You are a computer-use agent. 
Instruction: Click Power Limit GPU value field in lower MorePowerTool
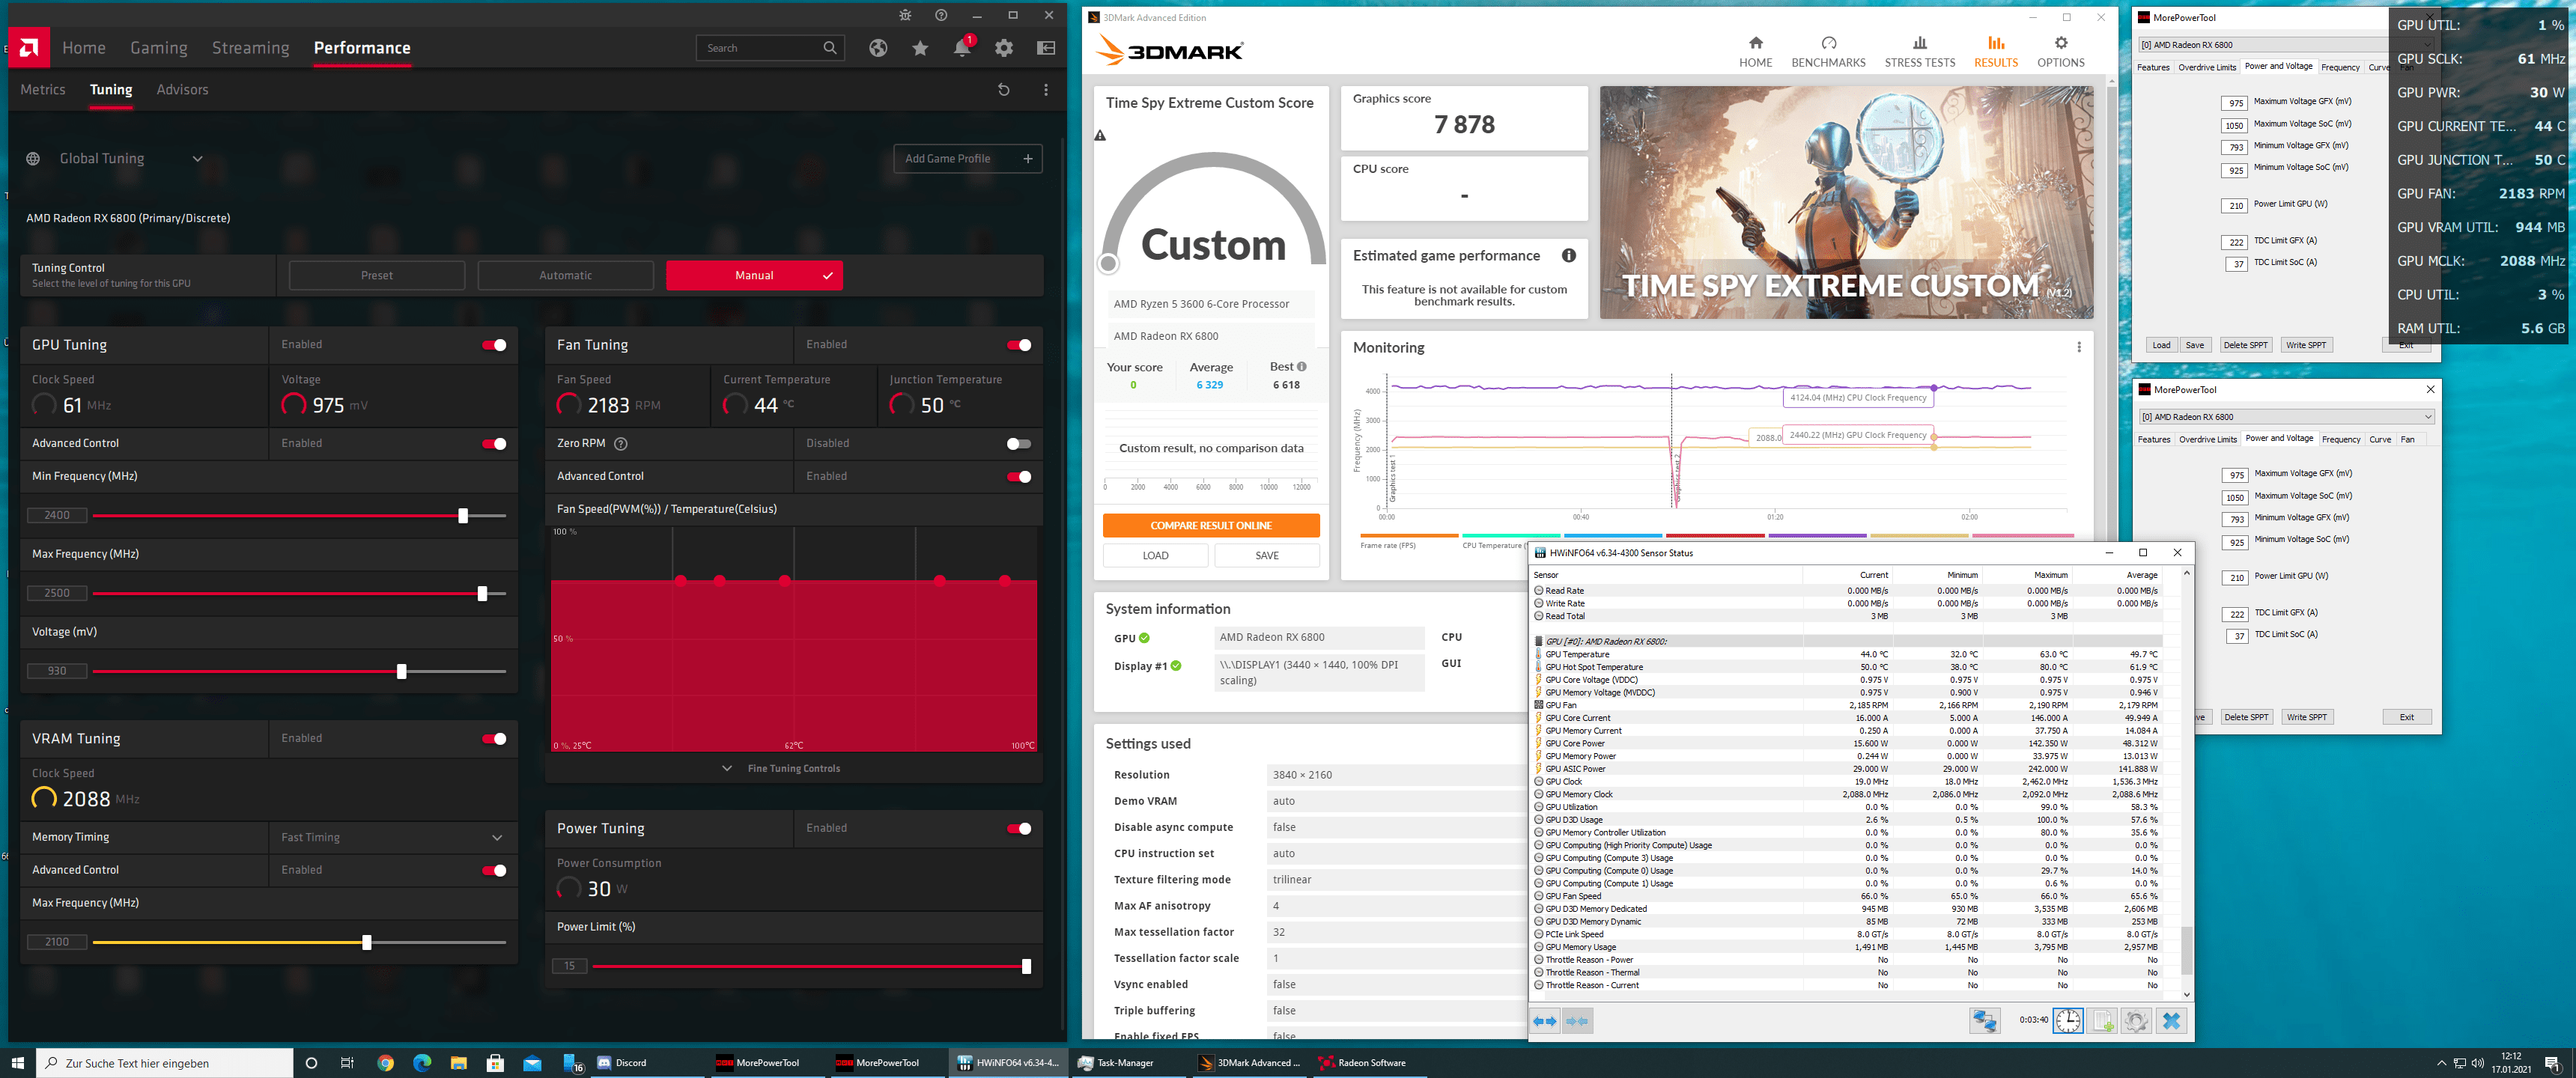pos(2236,578)
